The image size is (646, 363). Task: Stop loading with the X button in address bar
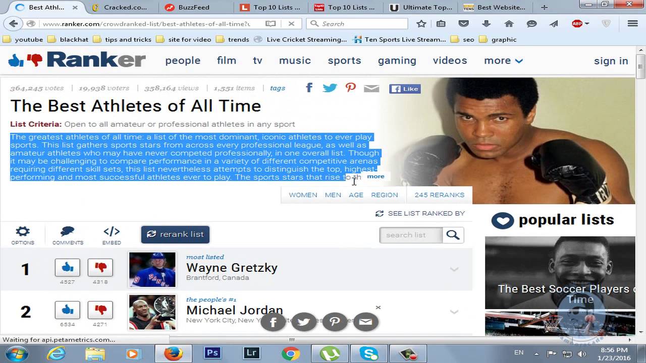point(291,24)
